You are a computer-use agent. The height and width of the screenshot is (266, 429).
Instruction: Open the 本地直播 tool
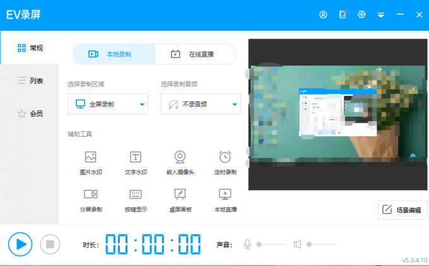(225, 200)
